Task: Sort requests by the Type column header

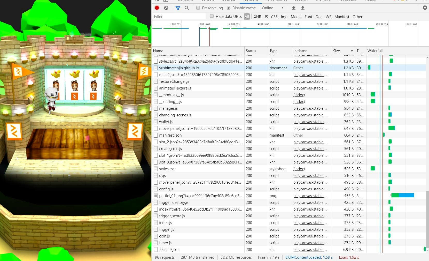Action: pyautogui.click(x=280, y=51)
